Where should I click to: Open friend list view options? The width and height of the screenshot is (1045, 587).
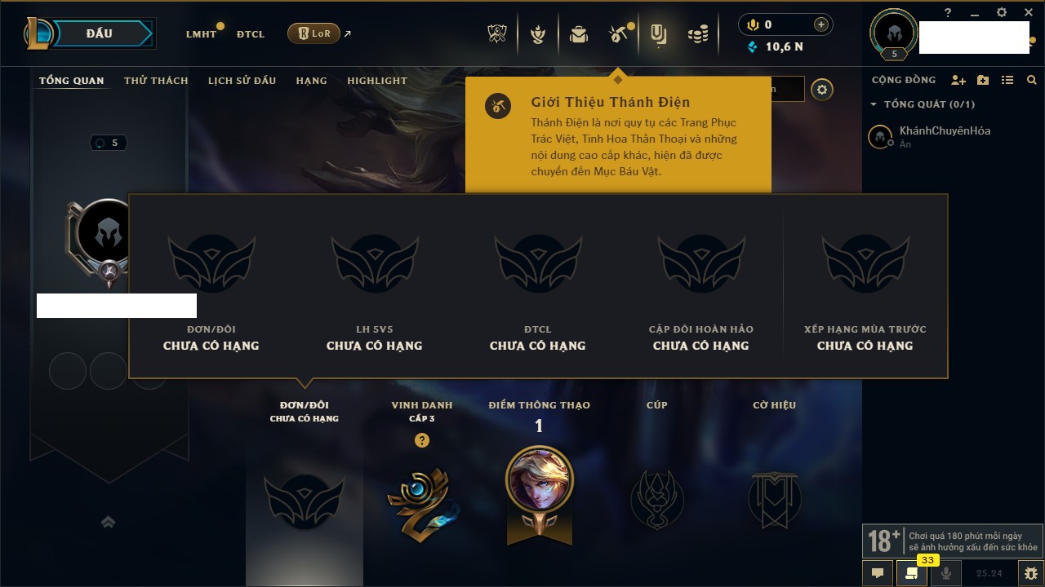click(x=1007, y=80)
